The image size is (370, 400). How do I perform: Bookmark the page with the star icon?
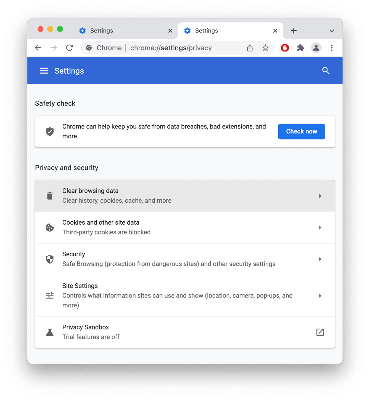[x=265, y=48]
